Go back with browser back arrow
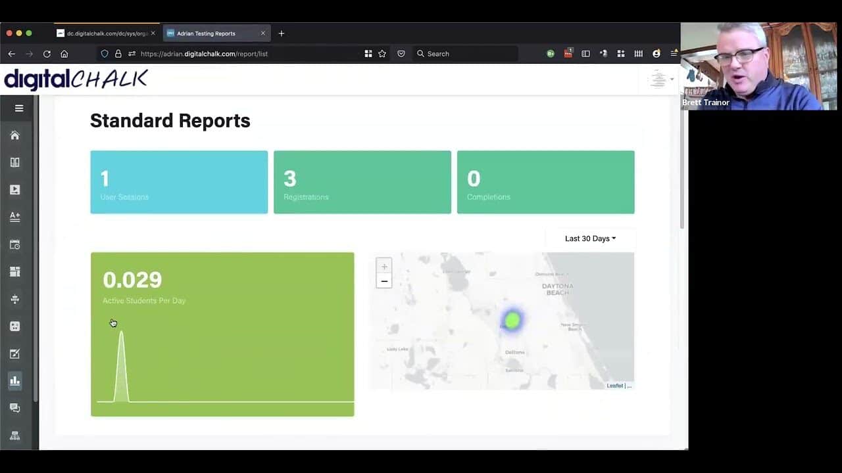842x473 pixels. (x=12, y=54)
